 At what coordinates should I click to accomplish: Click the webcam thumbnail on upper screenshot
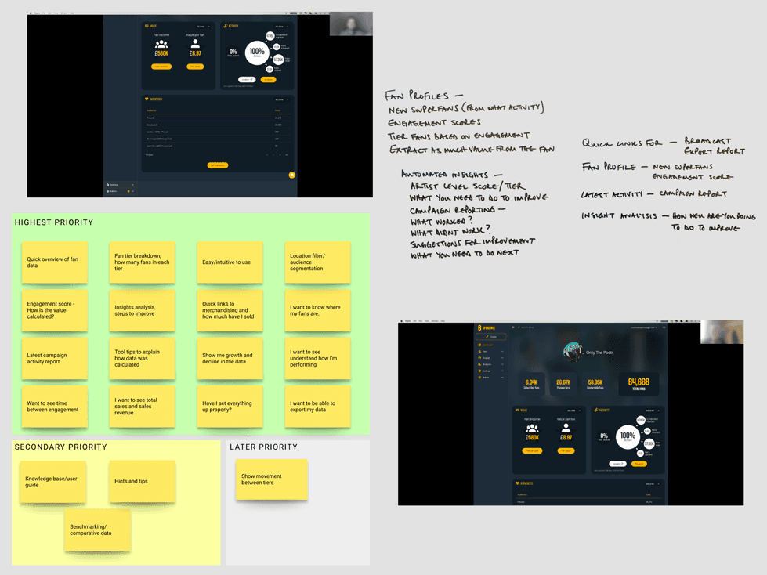pos(351,24)
